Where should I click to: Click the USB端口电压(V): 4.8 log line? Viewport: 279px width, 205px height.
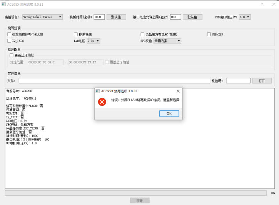pos(21,143)
